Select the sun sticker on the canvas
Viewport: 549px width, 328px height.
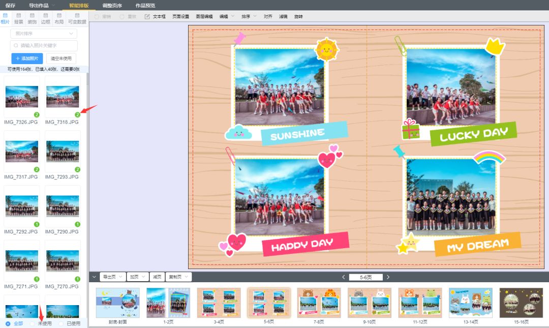point(326,49)
